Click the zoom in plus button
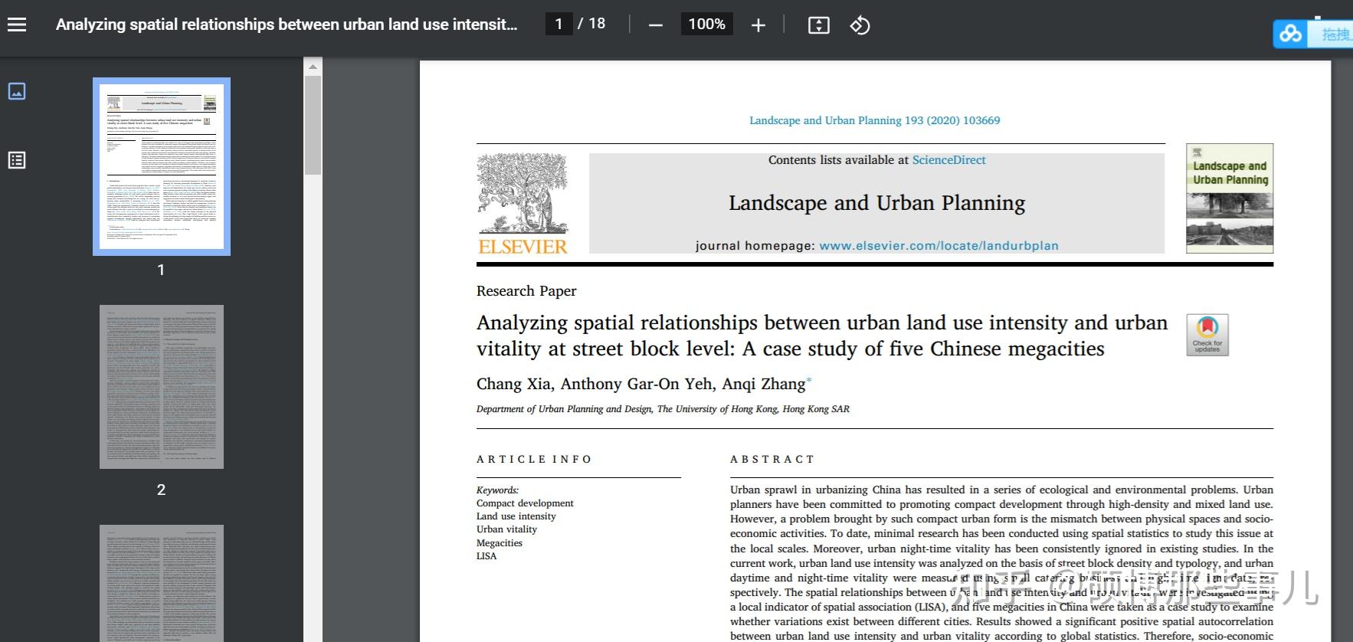This screenshot has width=1353, height=642. click(x=758, y=25)
